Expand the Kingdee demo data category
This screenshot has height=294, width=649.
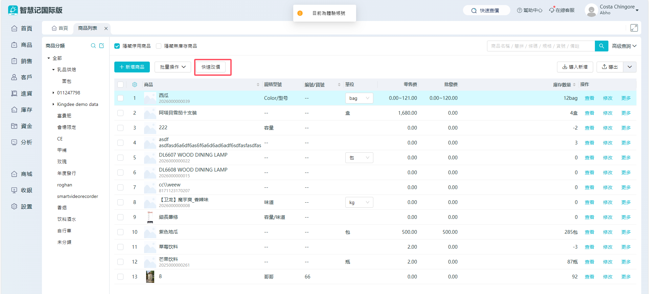[53, 104]
